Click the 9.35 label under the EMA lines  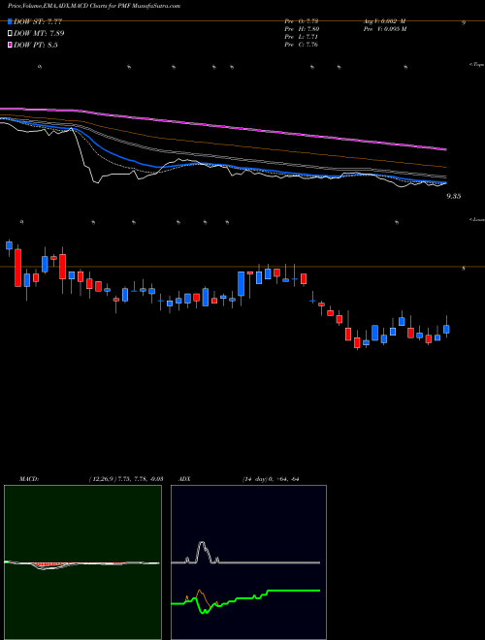tap(454, 196)
